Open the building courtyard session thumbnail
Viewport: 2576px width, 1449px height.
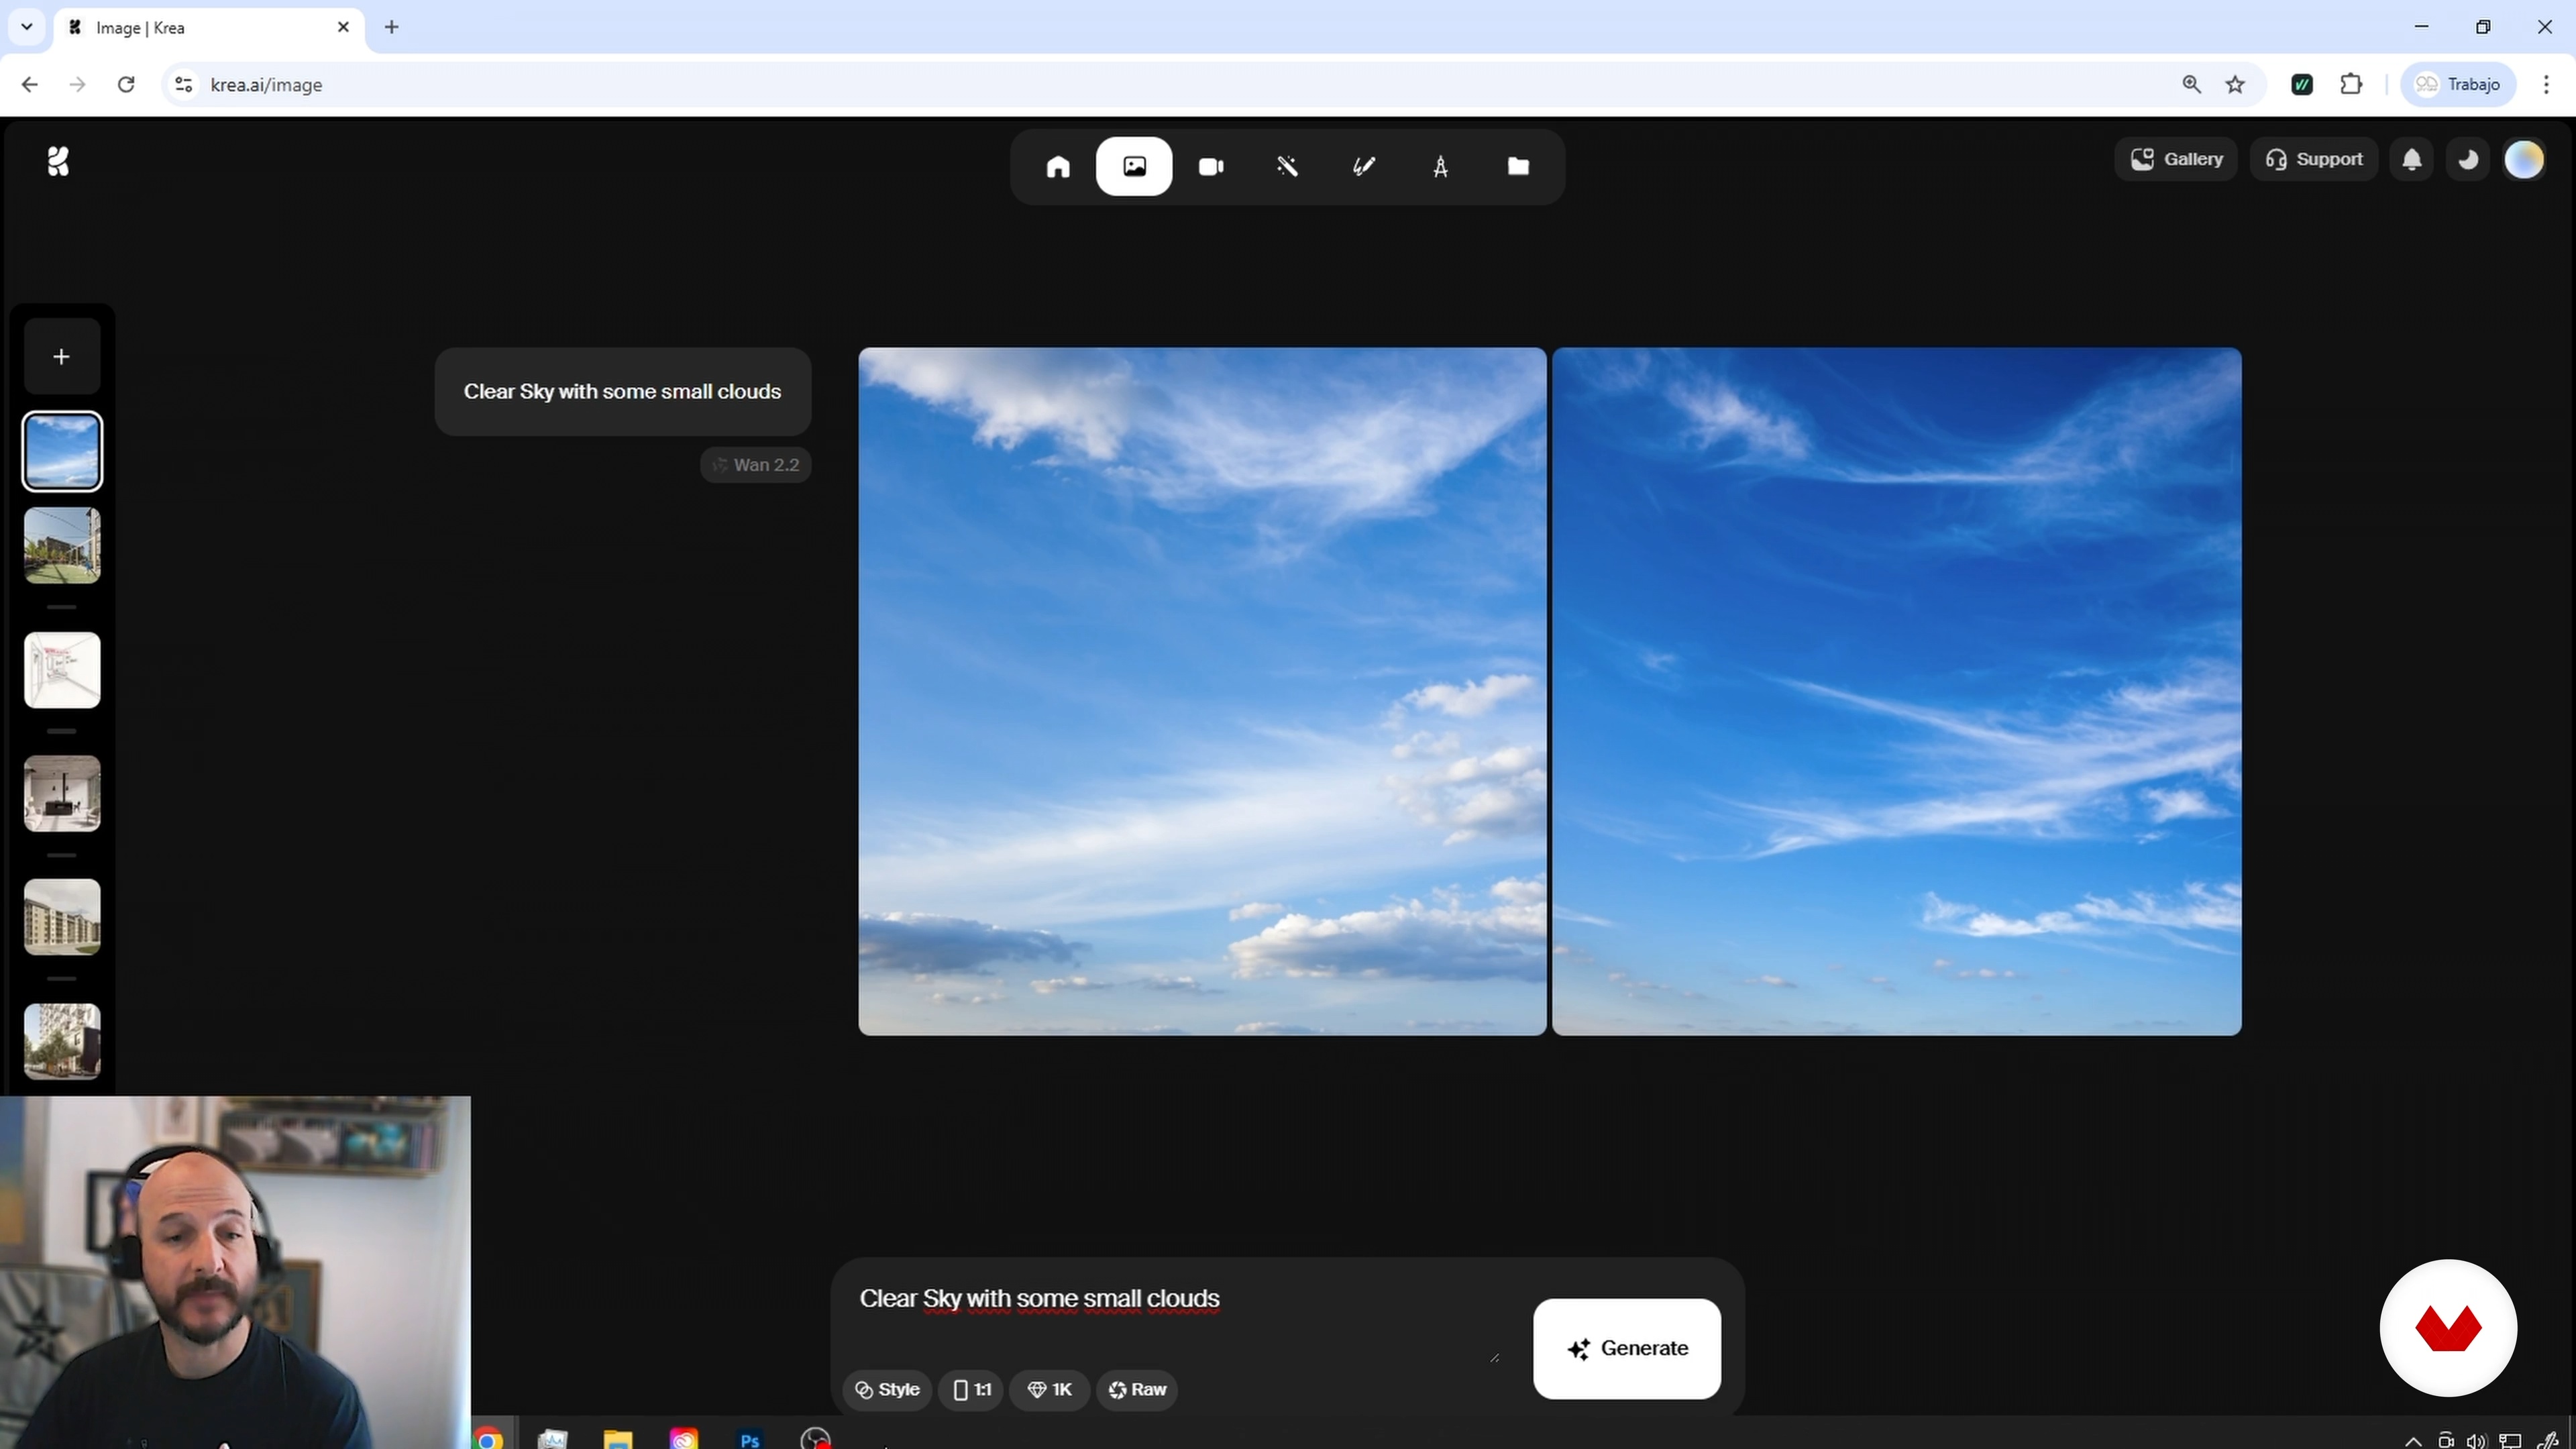tap(62, 545)
